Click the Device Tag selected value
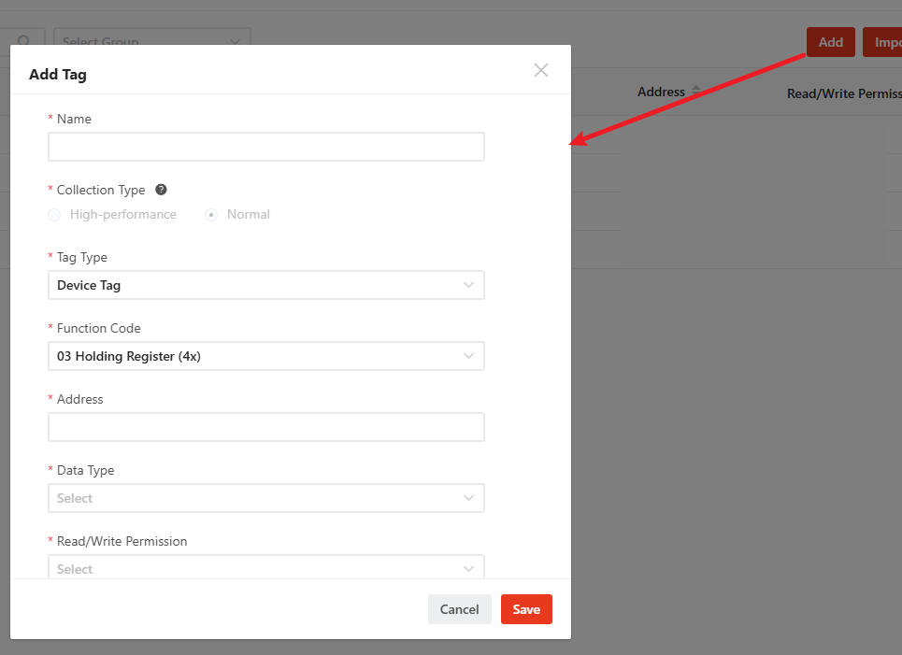 click(89, 285)
